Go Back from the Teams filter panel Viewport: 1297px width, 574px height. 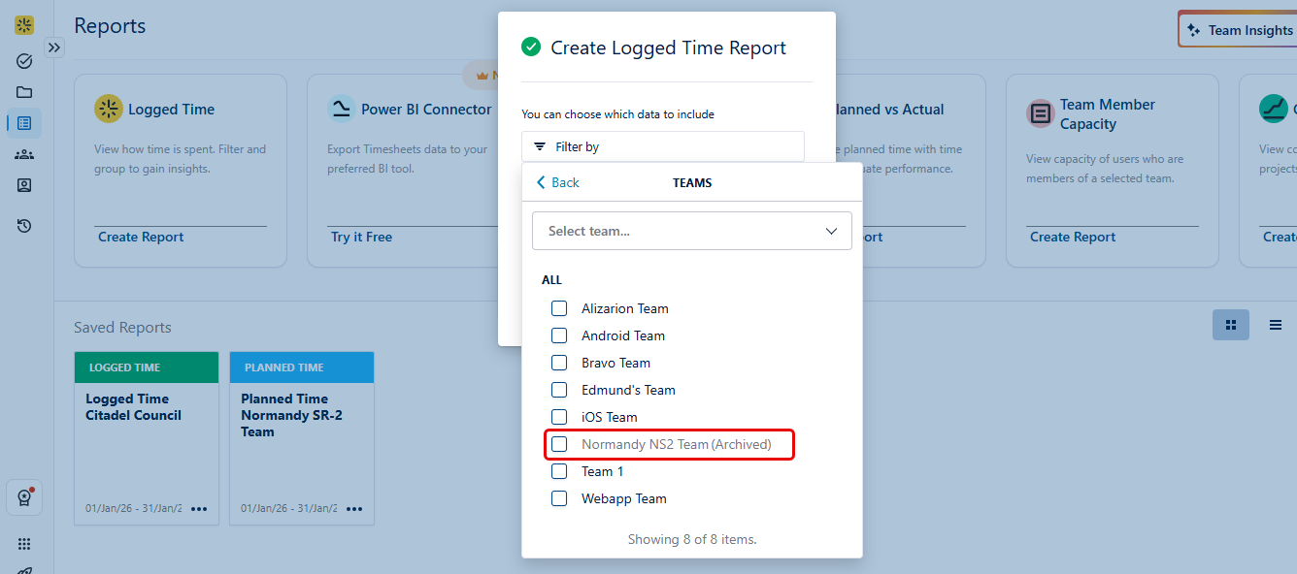(x=558, y=182)
